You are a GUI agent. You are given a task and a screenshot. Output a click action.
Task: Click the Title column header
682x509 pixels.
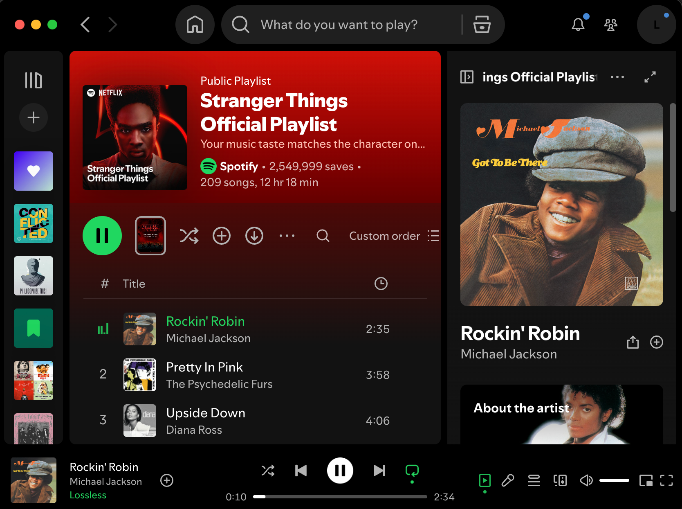click(134, 284)
